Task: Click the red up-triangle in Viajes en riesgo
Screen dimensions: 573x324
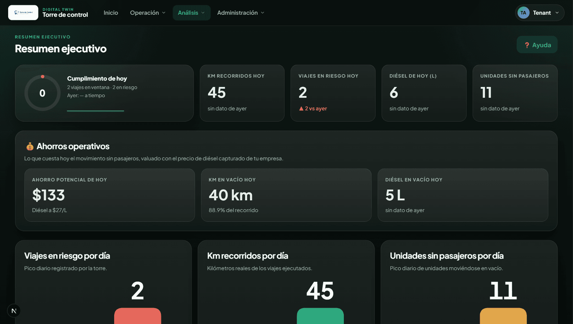Action: point(301,109)
